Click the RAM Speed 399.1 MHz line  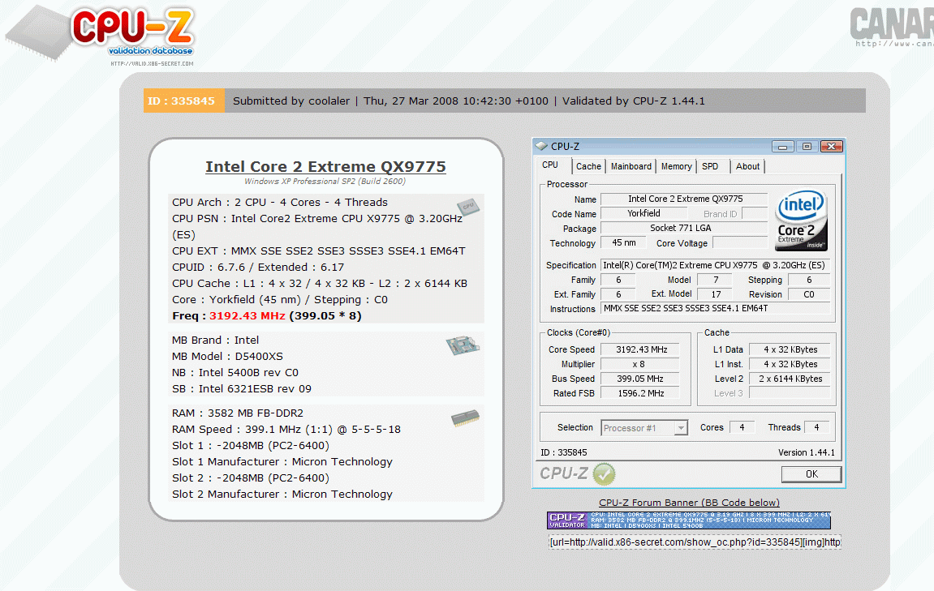pos(286,429)
